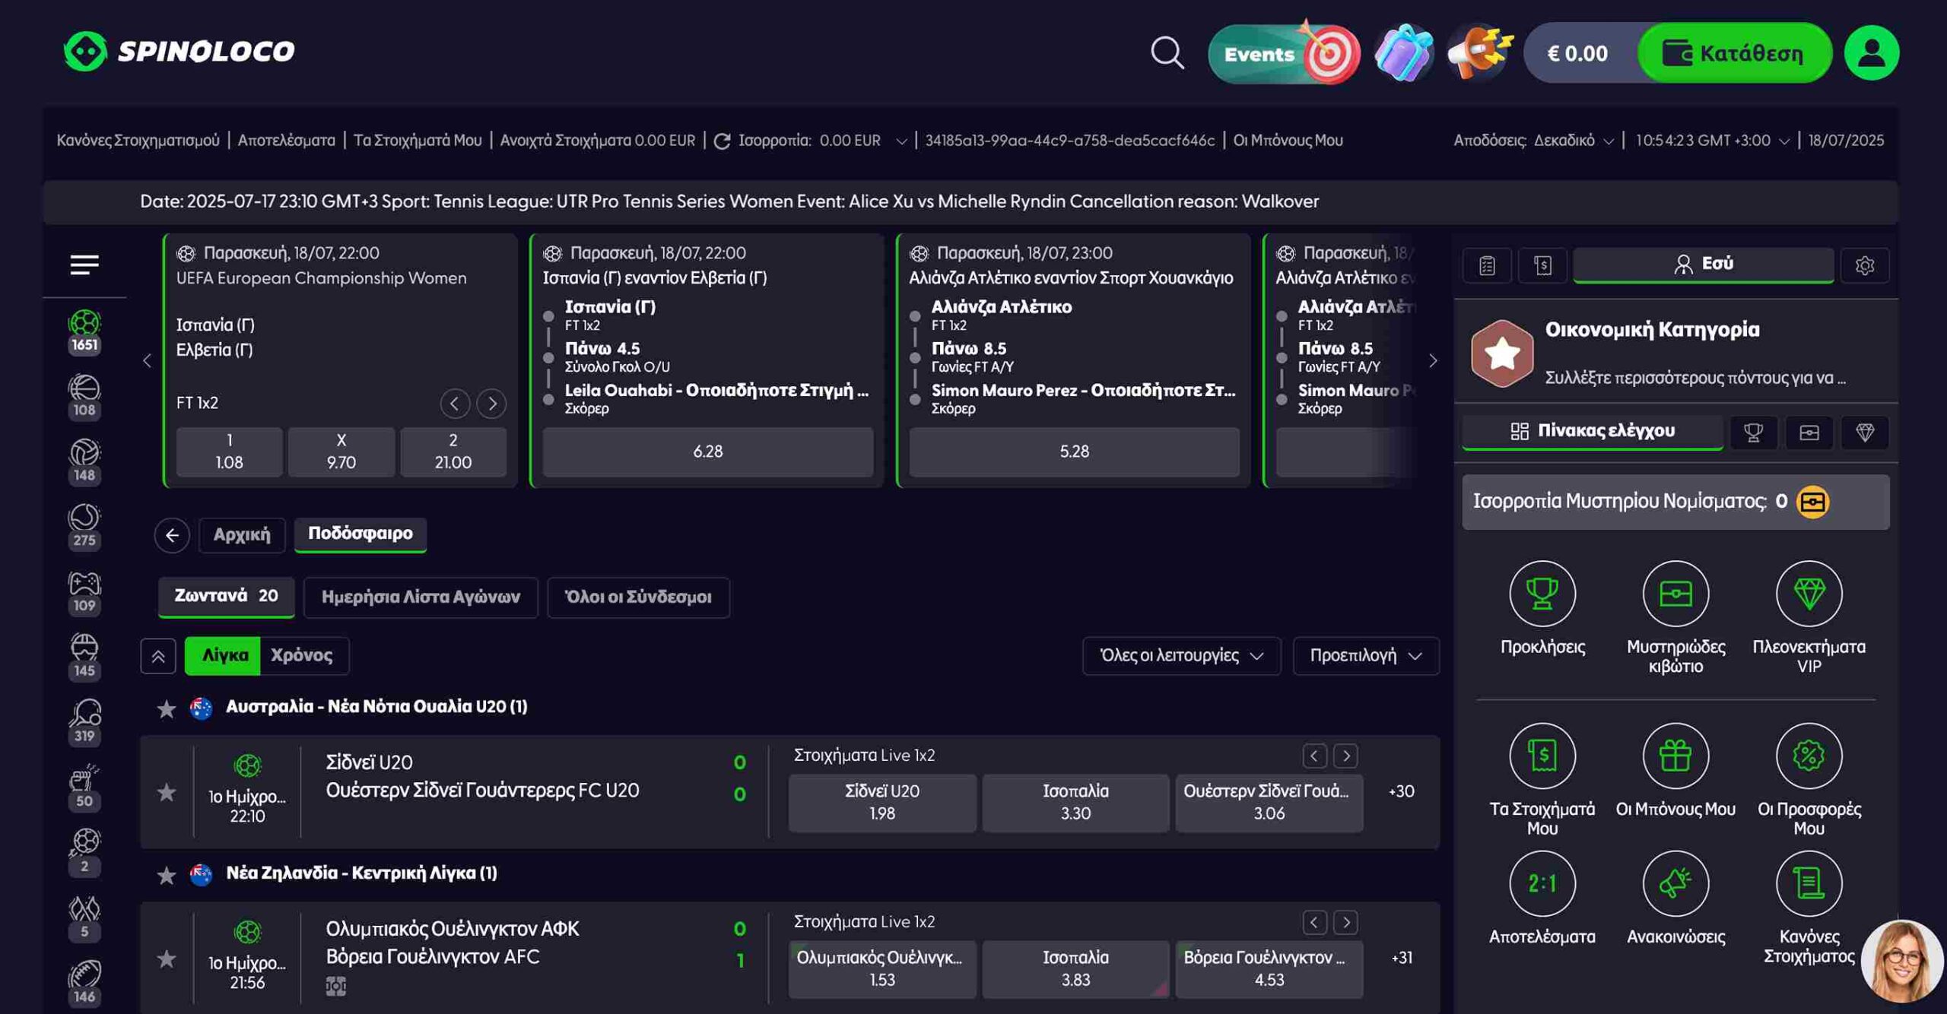Open bet slip settings gear icon
Image resolution: width=1947 pixels, height=1014 pixels.
1864,265
